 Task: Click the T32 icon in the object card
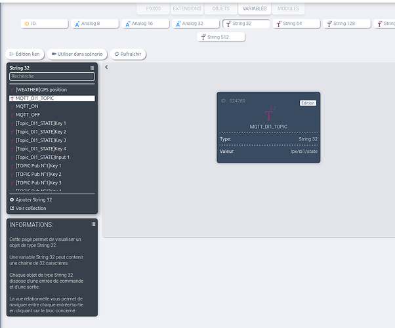(x=268, y=113)
